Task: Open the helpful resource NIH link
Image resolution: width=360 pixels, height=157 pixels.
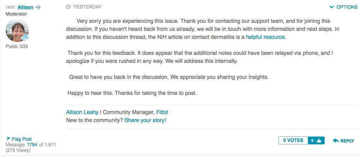Action: click(x=265, y=37)
